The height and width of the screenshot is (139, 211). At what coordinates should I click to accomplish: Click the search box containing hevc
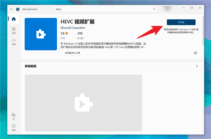click(x=105, y=9)
